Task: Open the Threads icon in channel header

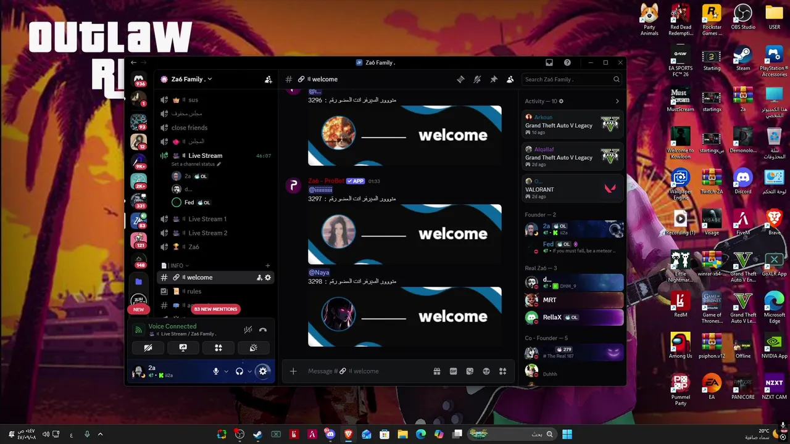Action: point(460,79)
